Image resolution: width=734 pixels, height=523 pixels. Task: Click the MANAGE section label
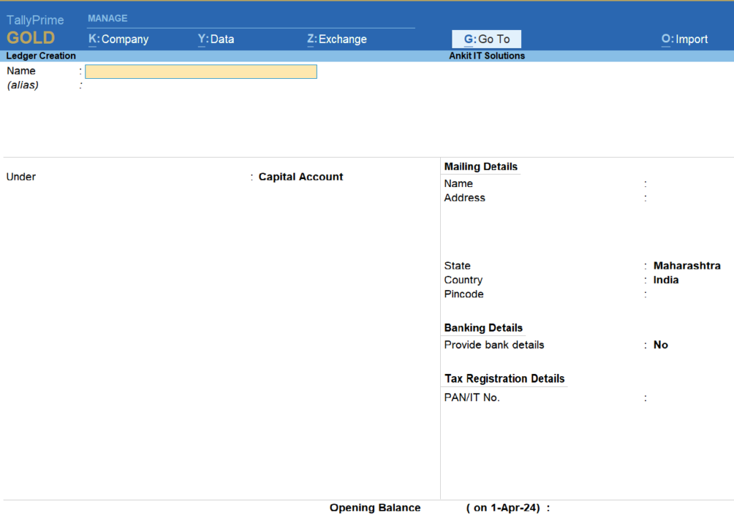(108, 18)
